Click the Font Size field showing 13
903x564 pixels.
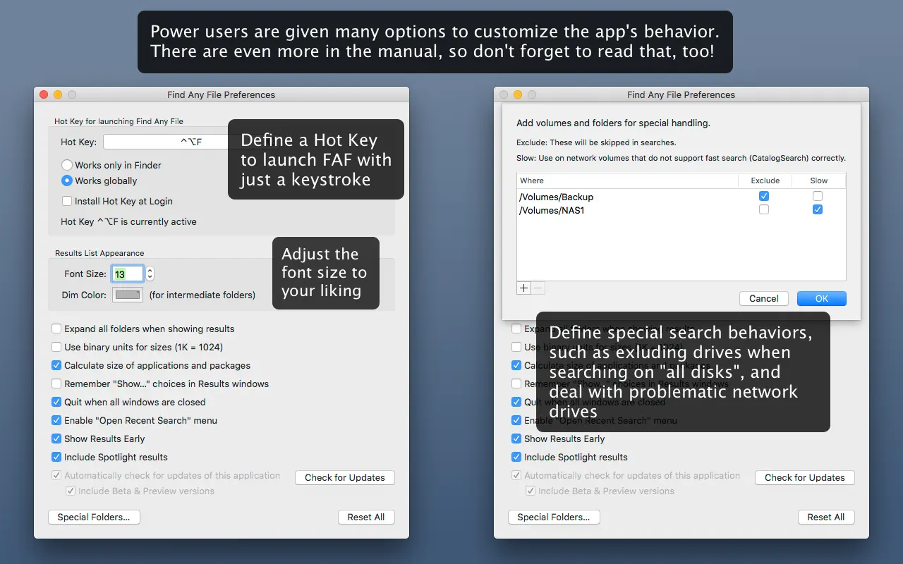(128, 274)
